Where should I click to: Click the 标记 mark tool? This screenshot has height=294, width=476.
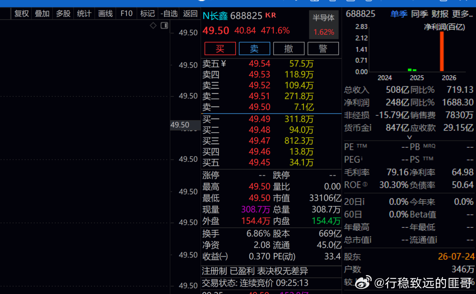(x=147, y=14)
